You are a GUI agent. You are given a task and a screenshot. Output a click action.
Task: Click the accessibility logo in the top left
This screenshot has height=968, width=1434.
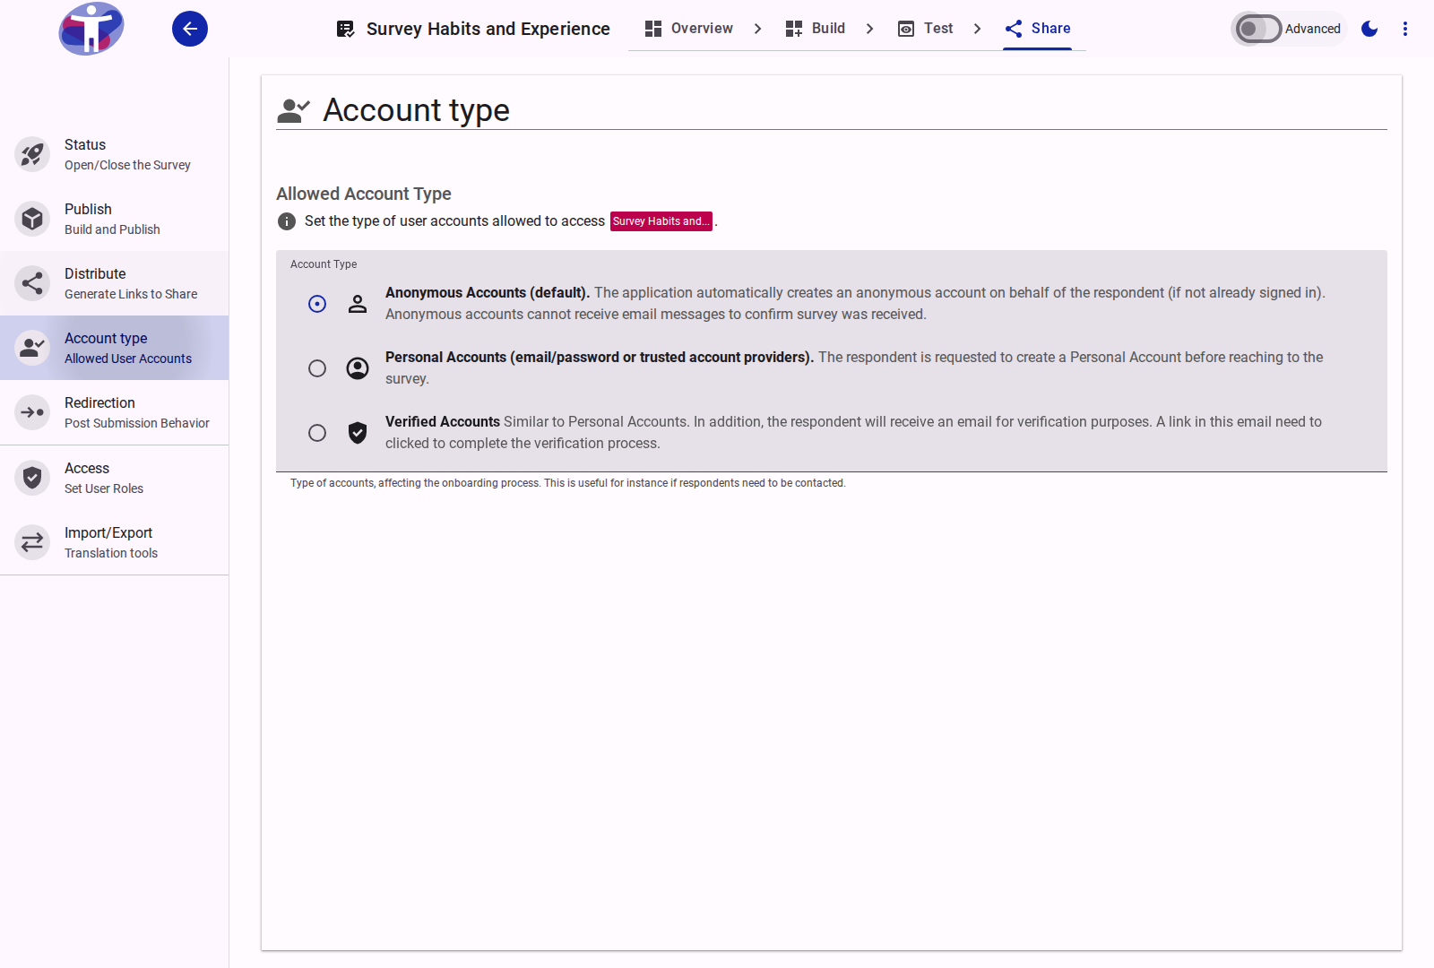[x=91, y=29]
